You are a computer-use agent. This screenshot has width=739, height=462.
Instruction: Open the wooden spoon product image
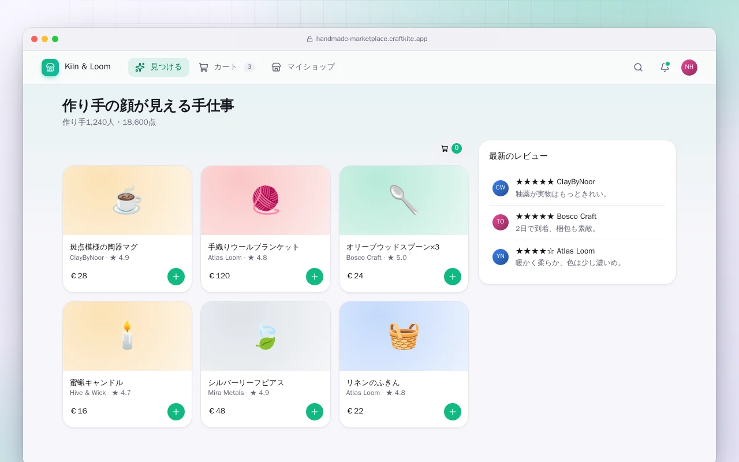404,200
